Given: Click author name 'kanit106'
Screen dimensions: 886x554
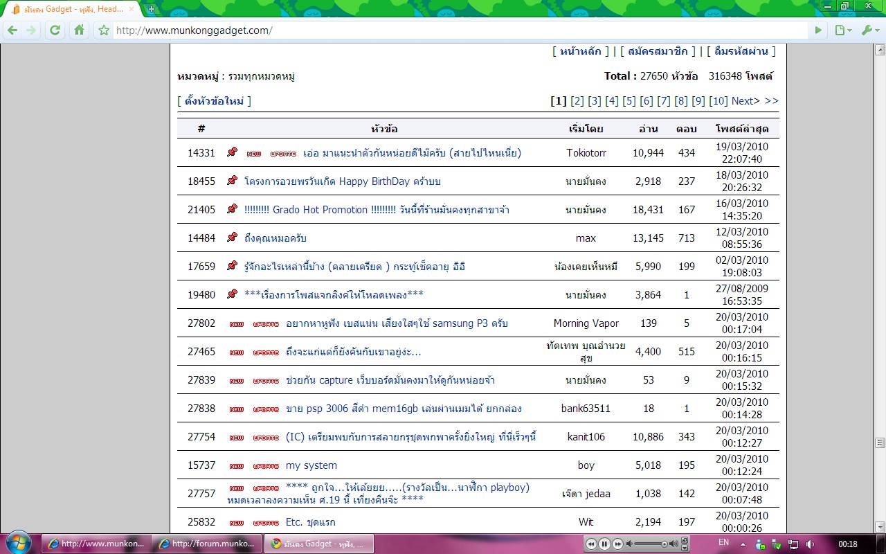Looking at the screenshot, I should click(586, 437).
